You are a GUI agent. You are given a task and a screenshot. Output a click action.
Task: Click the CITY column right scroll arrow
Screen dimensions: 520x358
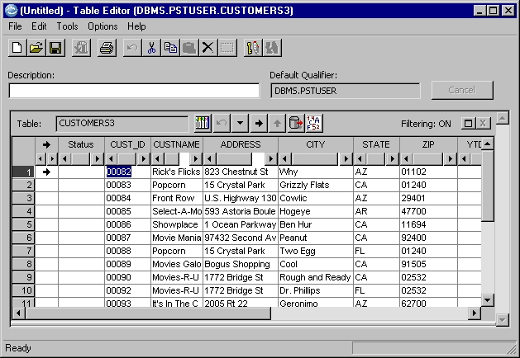(346, 159)
